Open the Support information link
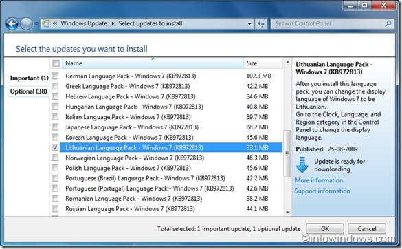Screen dimensions: 402x249 (x=322, y=191)
